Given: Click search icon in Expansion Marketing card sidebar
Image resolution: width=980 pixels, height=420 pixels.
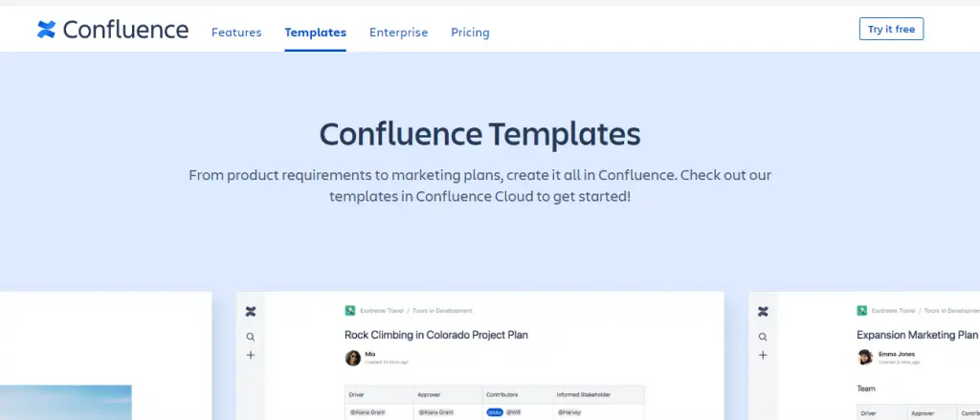Looking at the screenshot, I should pos(763,337).
